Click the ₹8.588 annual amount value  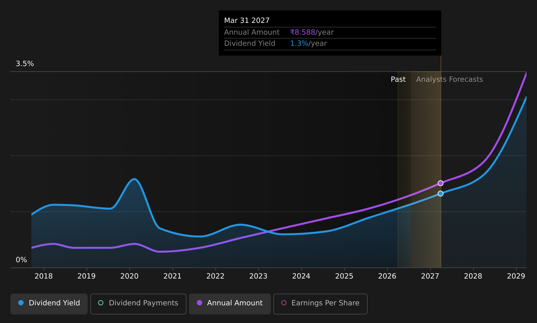tap(303, 32)
